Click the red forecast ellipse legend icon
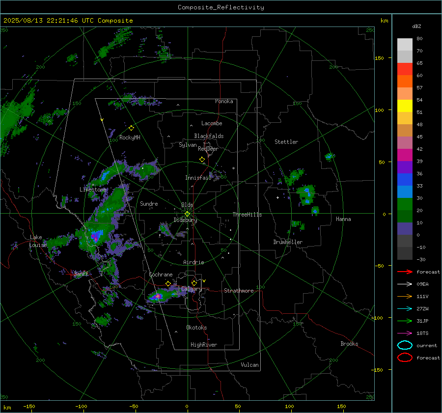442x413 pixels. (x=405, y=358)
